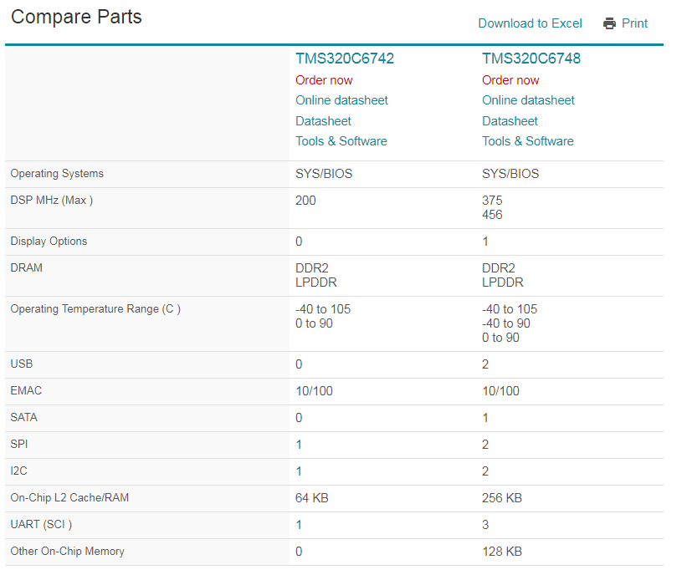Select the I2C value link for TMS320C6742
This screenshot has width=692, height=575.
298,471
